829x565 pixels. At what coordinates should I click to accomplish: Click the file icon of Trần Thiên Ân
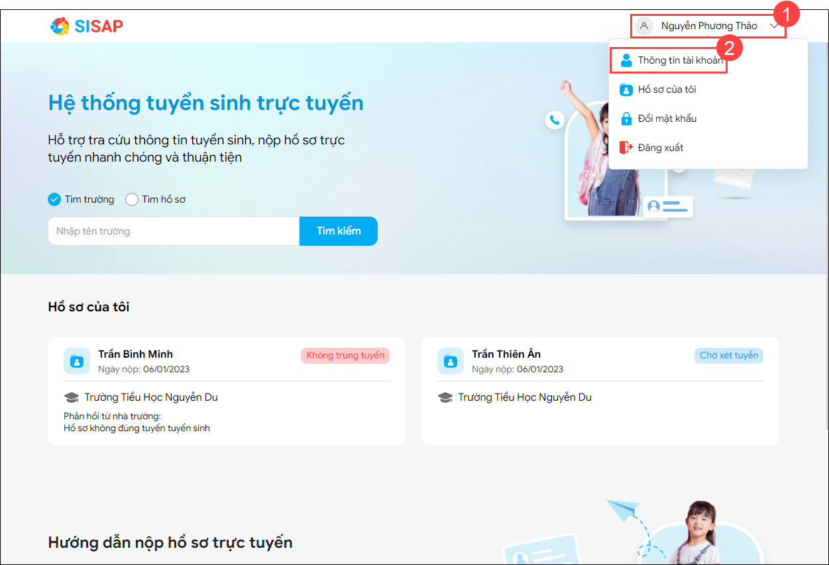pos(451,361)
